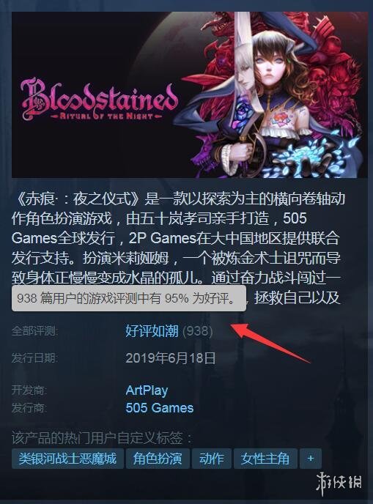
Task: Click the review tooltip showing 95% positive
Action: [x=129, y=299]
